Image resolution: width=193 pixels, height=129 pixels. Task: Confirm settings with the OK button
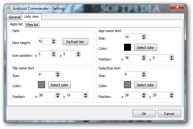click(x=144, y=113)
